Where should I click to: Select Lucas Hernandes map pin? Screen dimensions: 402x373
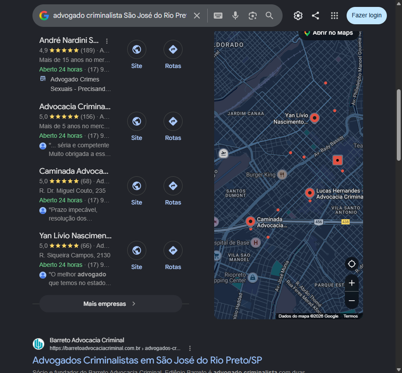(310, 193)
